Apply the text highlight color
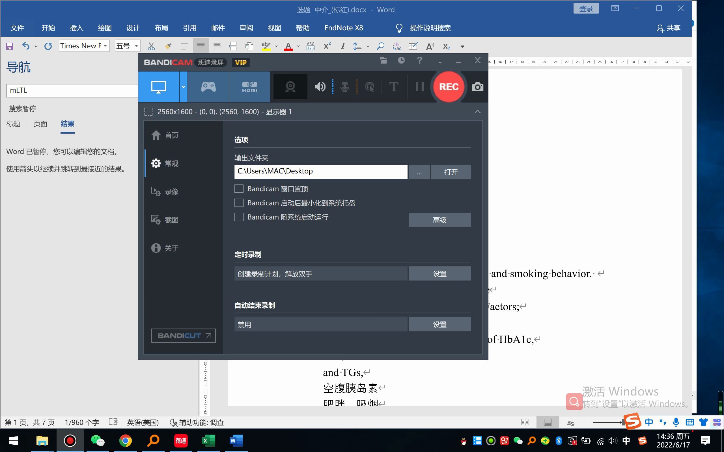This screenshot has height=452, width=724. point(266,46)
